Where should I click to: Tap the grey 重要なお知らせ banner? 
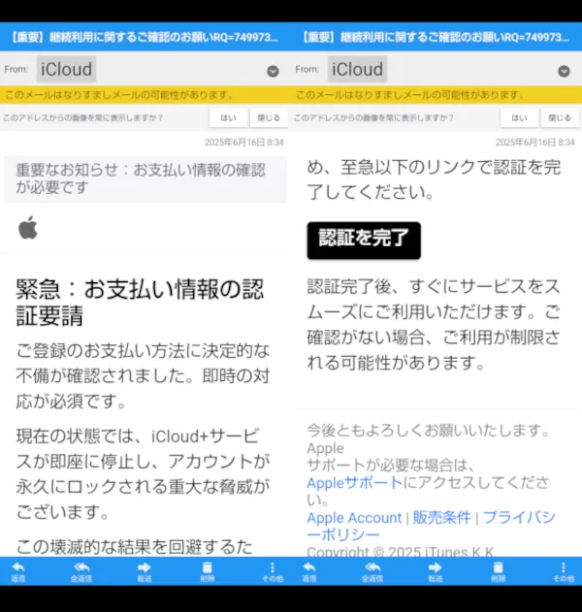[145, 179]
